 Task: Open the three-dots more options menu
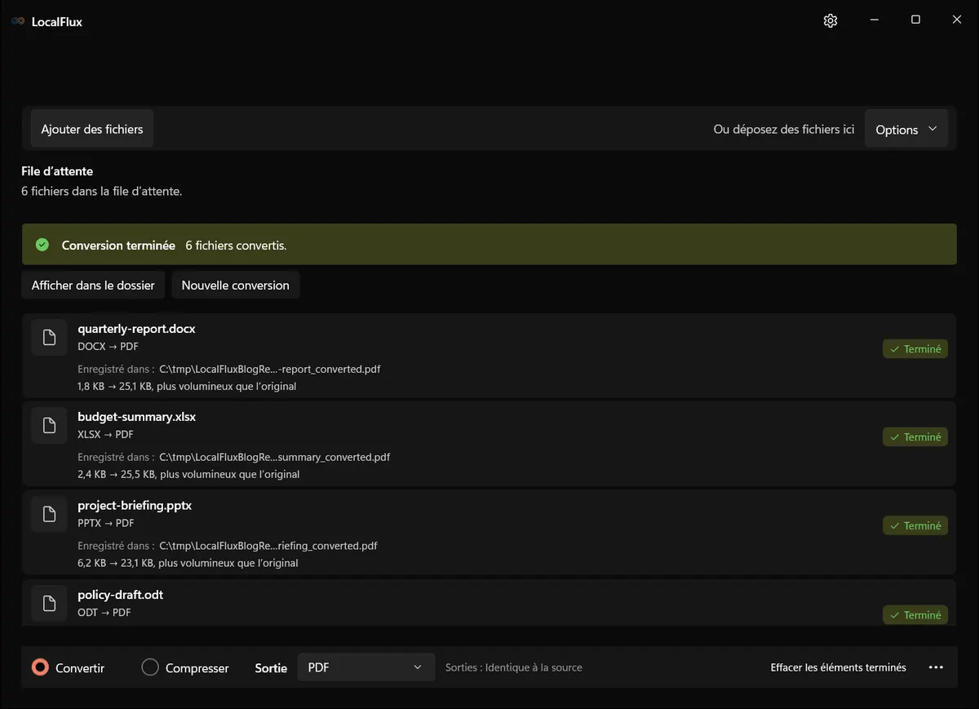coord(936,667)
